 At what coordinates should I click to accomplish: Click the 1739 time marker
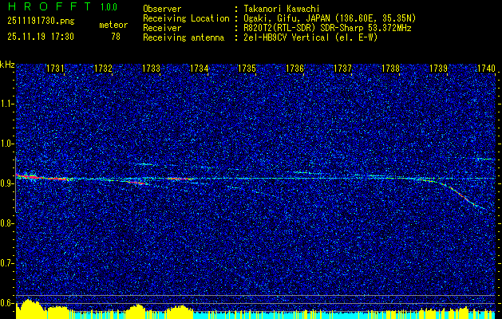point(438,69)
